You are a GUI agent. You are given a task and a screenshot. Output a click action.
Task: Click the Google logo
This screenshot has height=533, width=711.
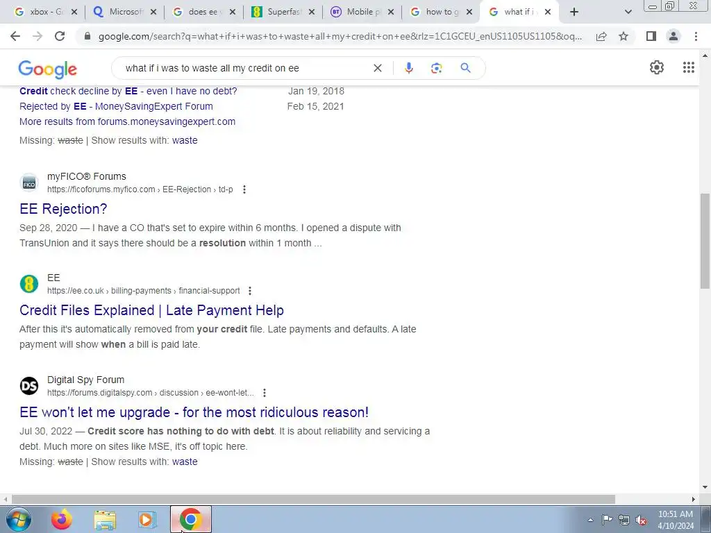click(x=48, y=69)
